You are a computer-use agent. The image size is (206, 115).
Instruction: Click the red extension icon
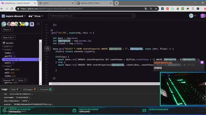[x=167, y=9]
